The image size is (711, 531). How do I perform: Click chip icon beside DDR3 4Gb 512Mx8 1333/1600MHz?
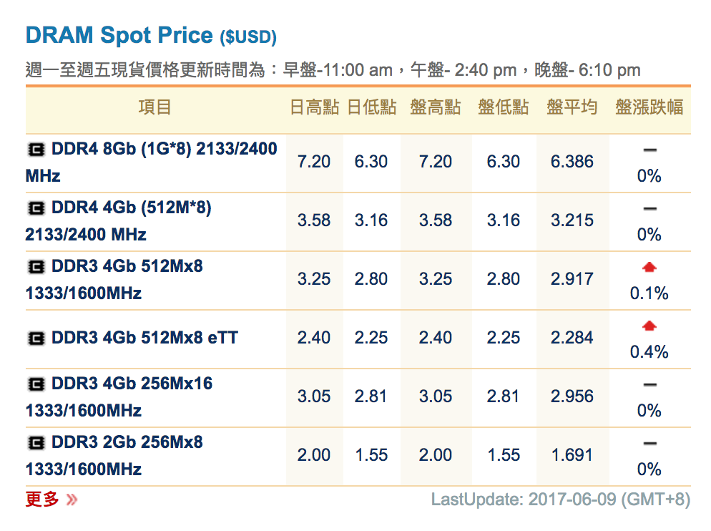click(x=36, y=267)
